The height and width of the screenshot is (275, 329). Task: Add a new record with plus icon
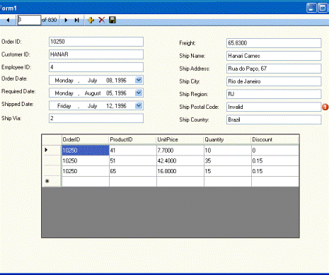(91, 21)
